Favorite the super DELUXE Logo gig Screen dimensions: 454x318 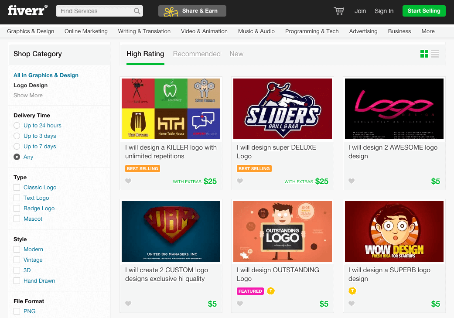point(240,181)
